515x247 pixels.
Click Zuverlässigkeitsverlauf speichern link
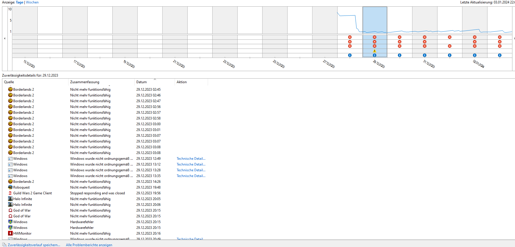(x=34, y=245)
